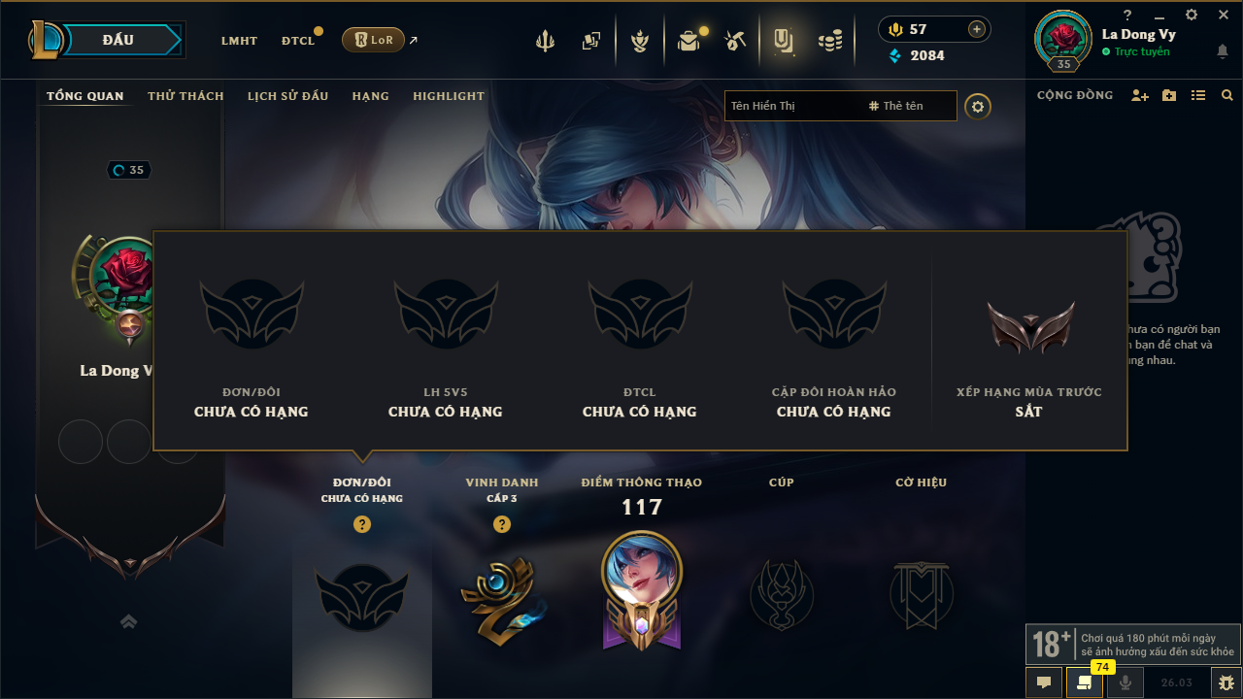Screen dimensions: 1243x699
Task: Expand the banner chevron arrow
Action: point(128,621)
